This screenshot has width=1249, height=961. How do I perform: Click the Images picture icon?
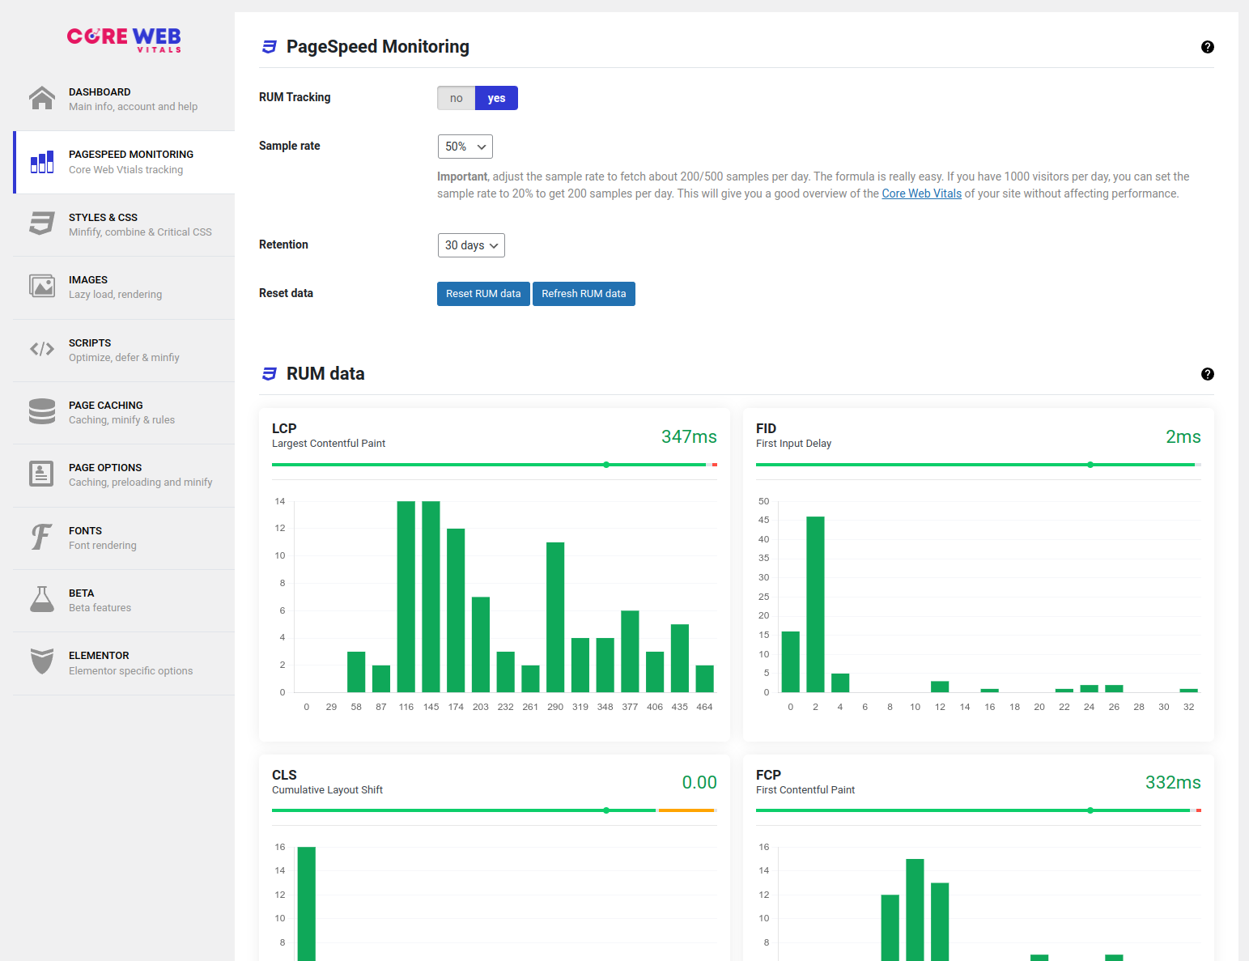[x=42, y=286]
